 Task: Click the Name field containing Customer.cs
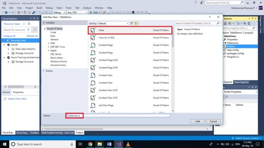tap(118, 116)
